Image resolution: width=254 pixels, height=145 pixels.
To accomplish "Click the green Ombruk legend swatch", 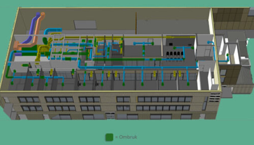I will coord(109,137).
